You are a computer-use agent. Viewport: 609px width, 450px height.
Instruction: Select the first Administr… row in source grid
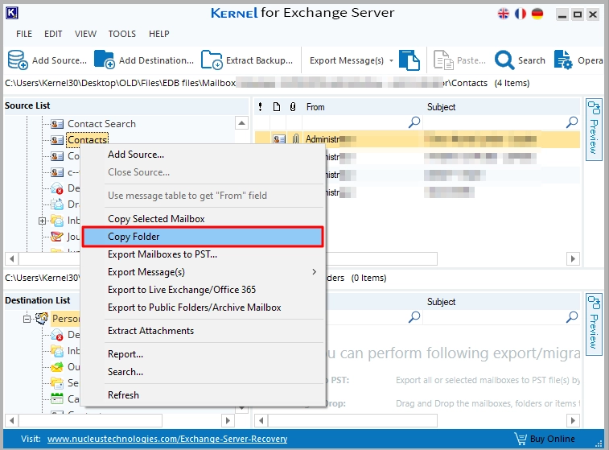tap(418, 139)
